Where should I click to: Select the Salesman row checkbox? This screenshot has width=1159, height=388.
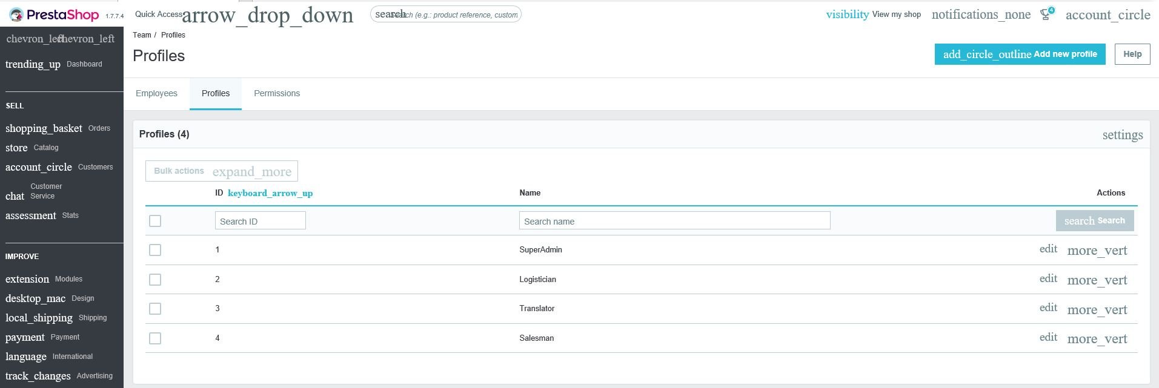click(x=155, y=338)
